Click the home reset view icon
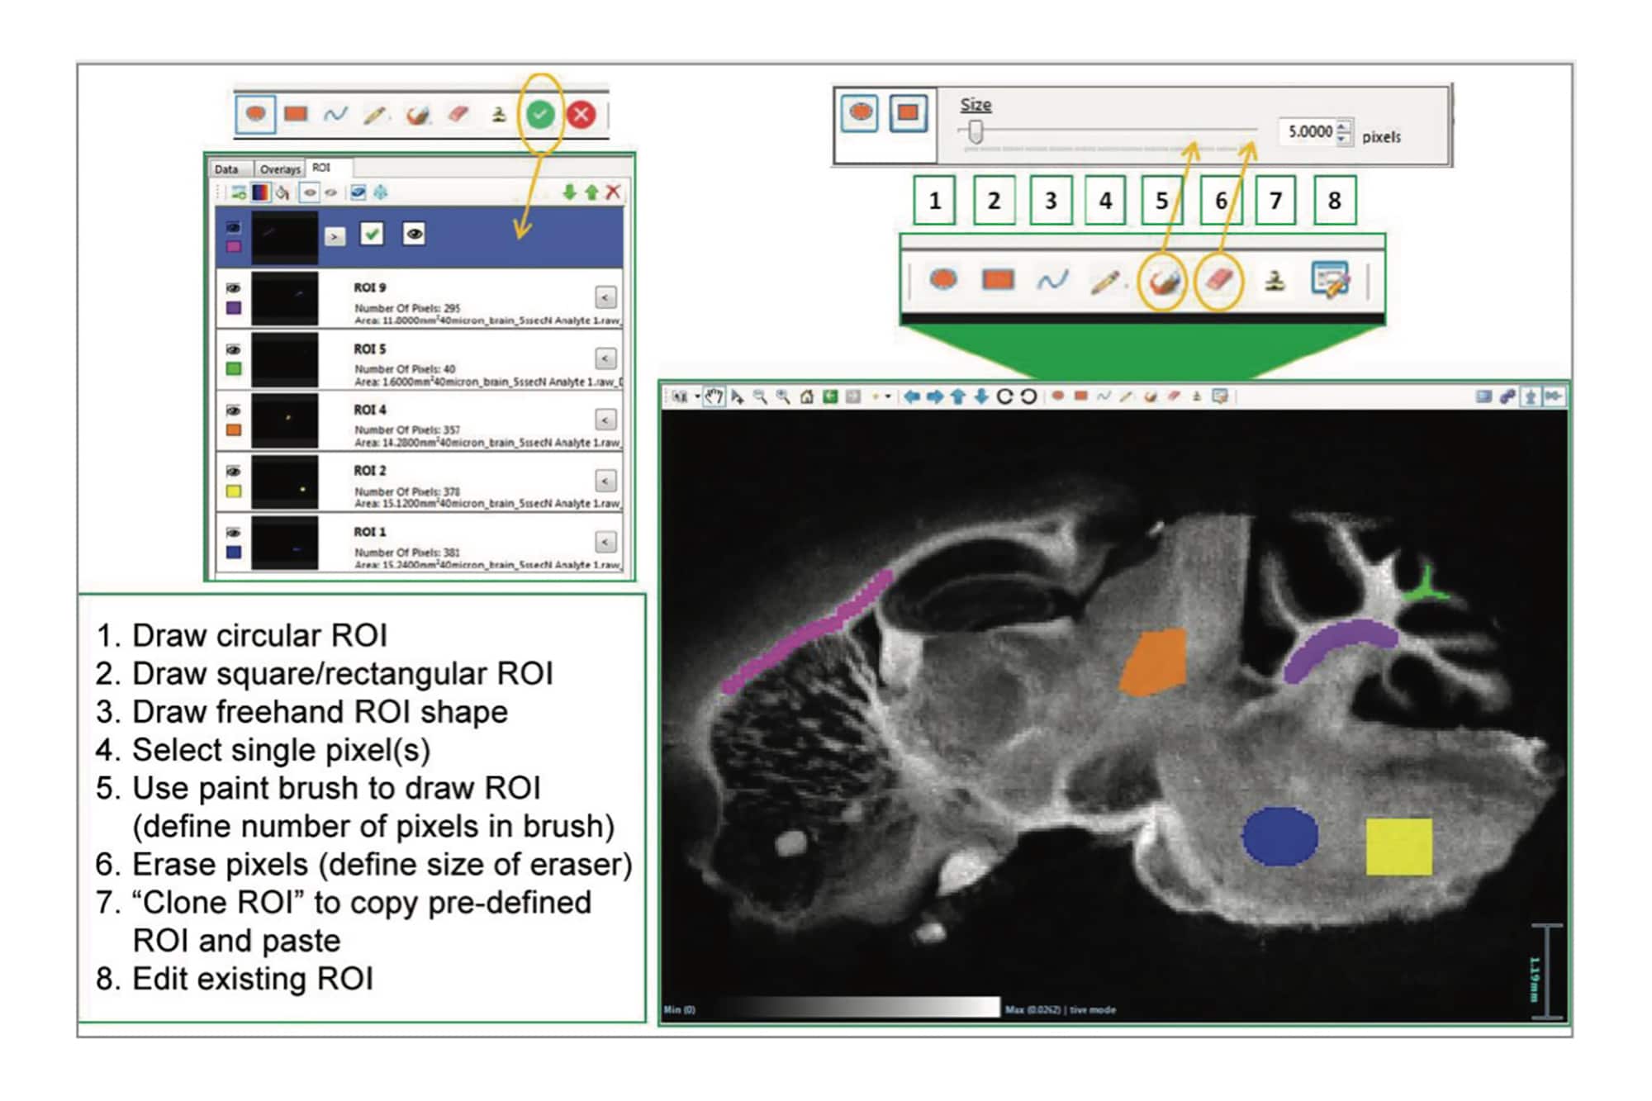 click(807, 397)
